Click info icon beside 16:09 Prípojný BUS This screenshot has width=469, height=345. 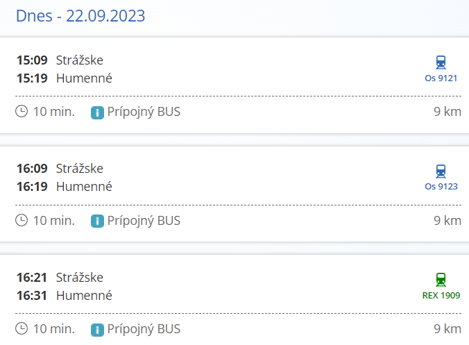tap(97, 221)
